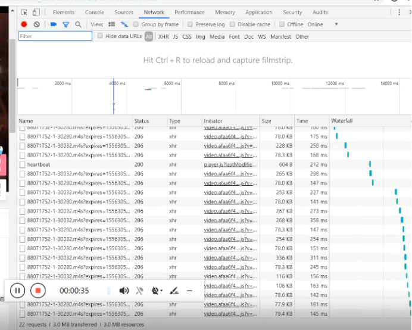Select the file icon of the heartbeat row
This screenshot has height=330, width=412.
23,164
